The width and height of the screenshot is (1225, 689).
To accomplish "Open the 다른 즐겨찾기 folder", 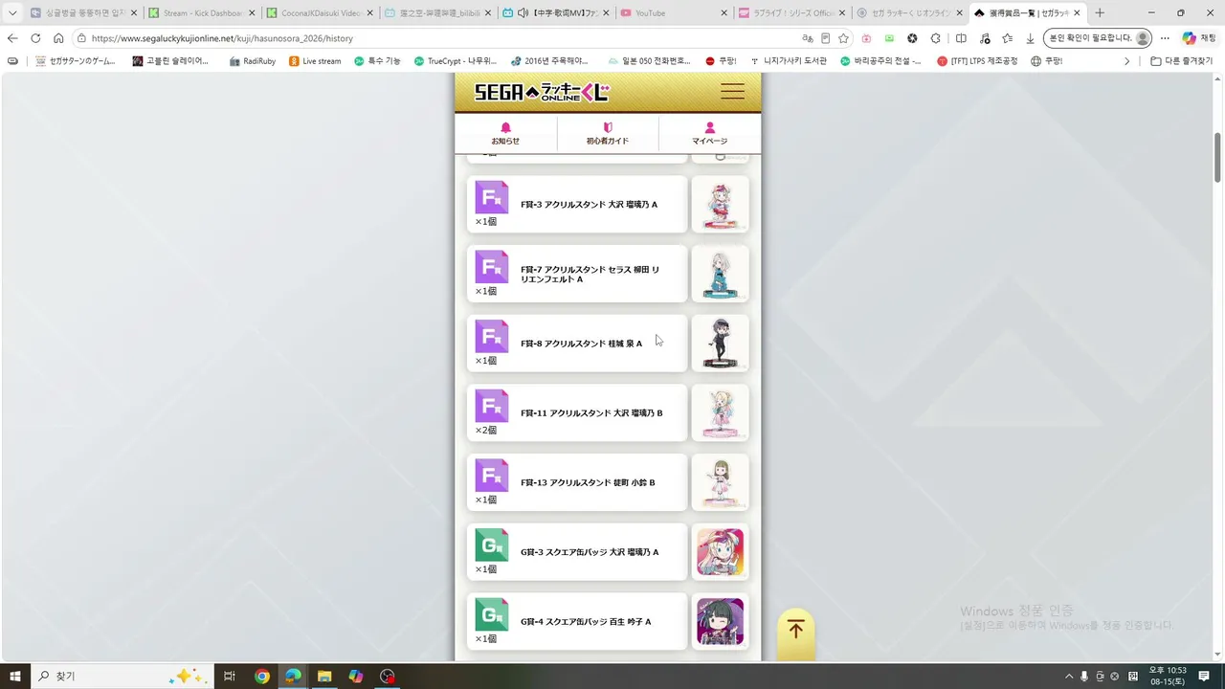I will tap(1182, 61).
